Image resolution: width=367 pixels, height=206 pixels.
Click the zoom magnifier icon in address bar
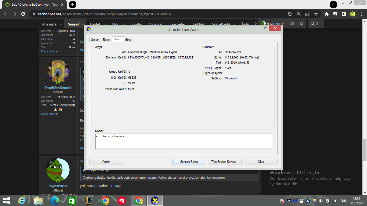click(299, 14)
